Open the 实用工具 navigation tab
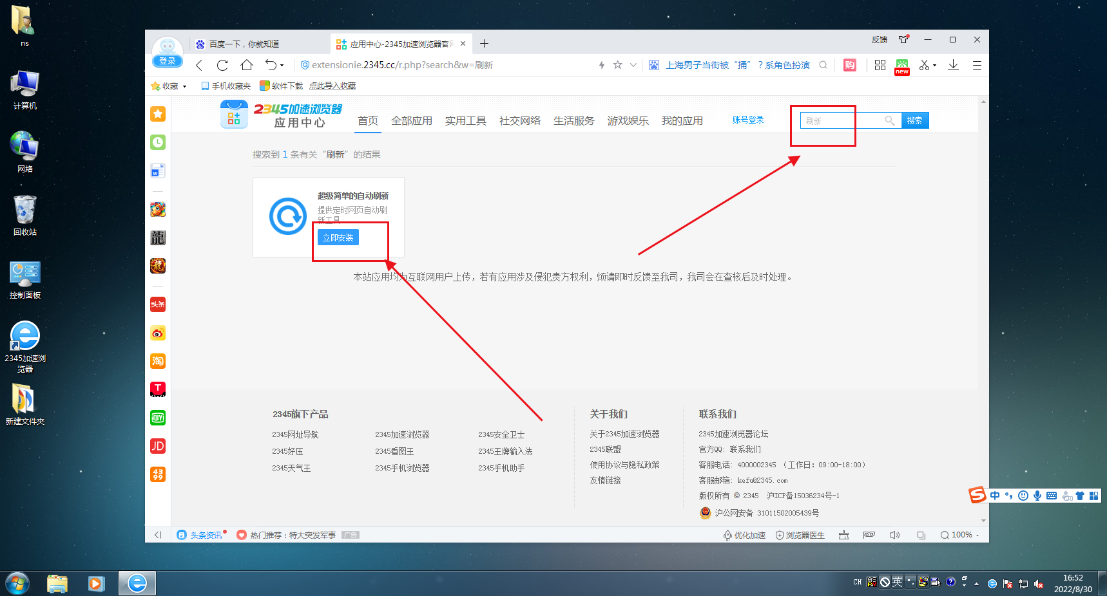 point(466,120)
